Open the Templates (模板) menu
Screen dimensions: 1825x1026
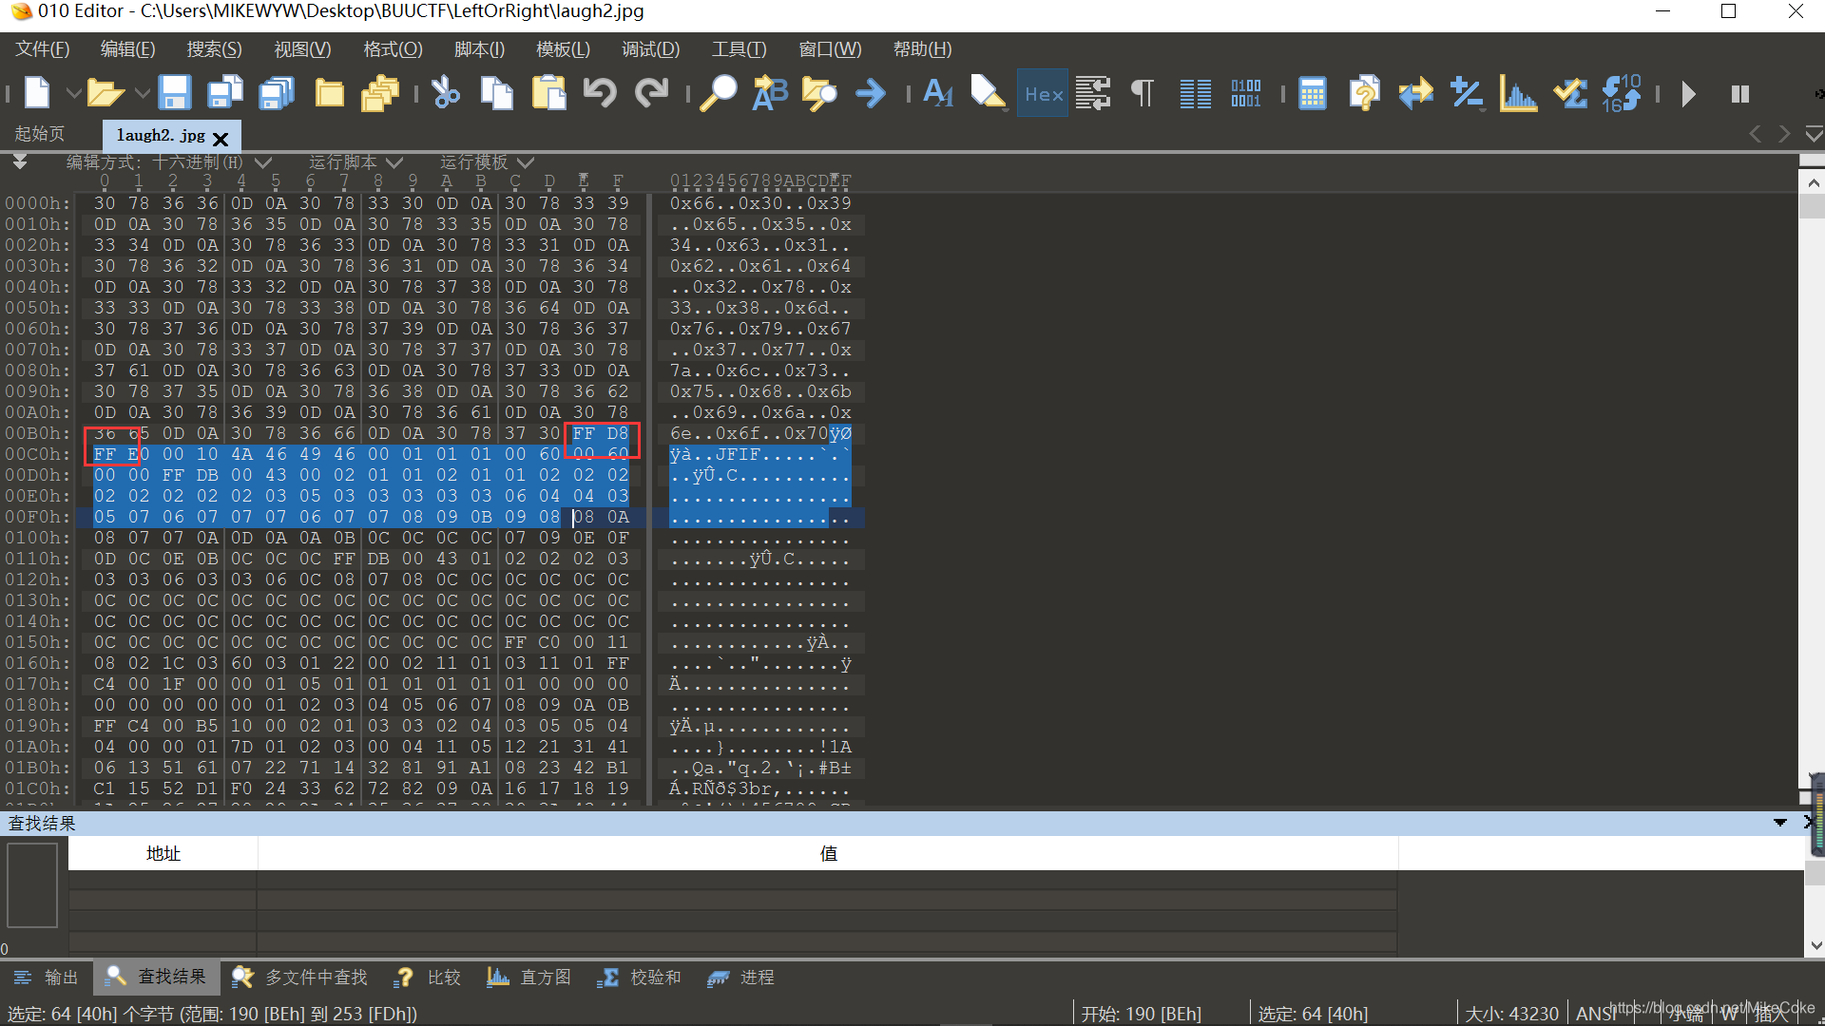point(563,49)
